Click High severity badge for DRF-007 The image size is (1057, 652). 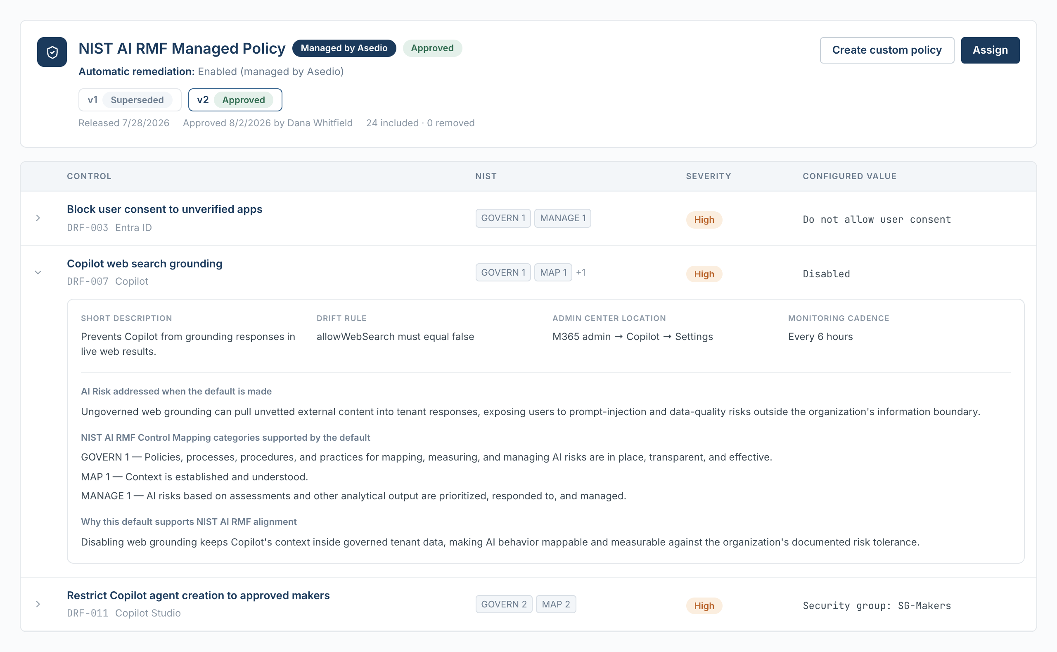click(x=704, y=274)
